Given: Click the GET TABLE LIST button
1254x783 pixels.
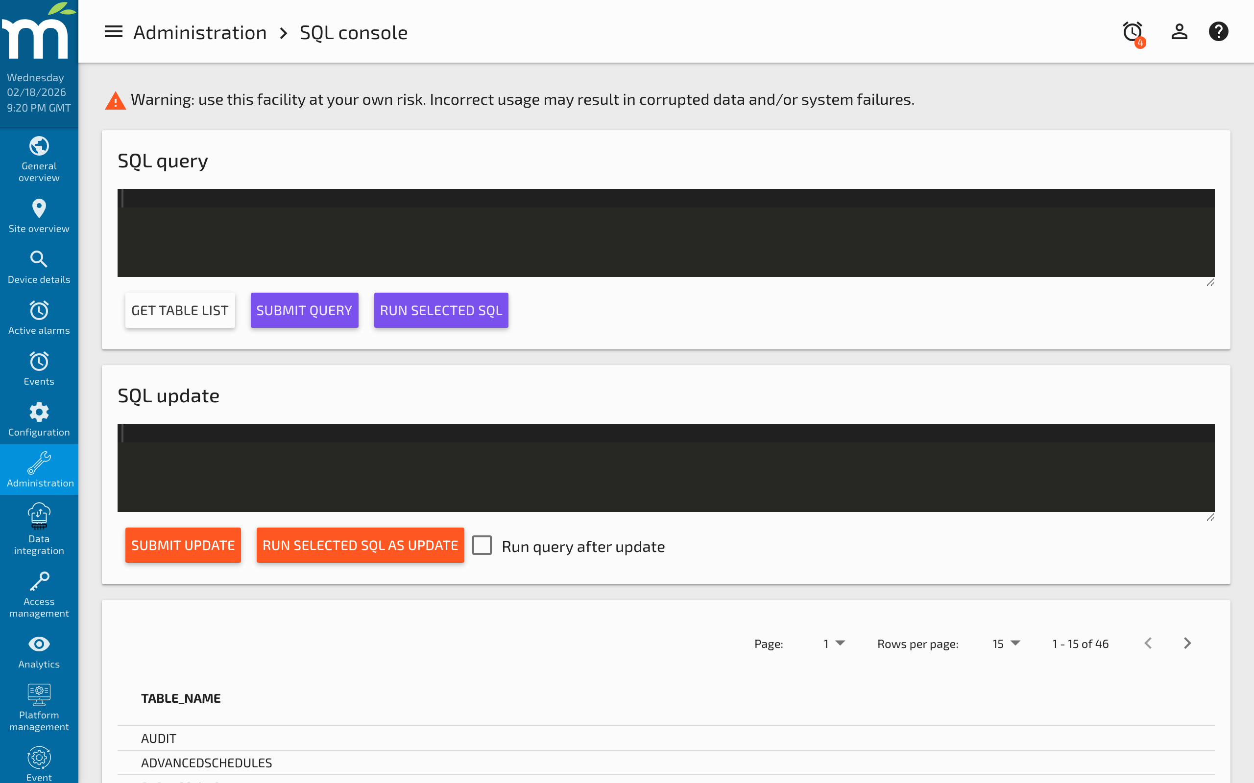Looking at the screenshot, I should click(180, 310).
